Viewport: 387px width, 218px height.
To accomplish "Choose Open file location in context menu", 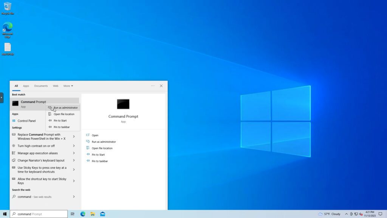I will tap(64, 114).
